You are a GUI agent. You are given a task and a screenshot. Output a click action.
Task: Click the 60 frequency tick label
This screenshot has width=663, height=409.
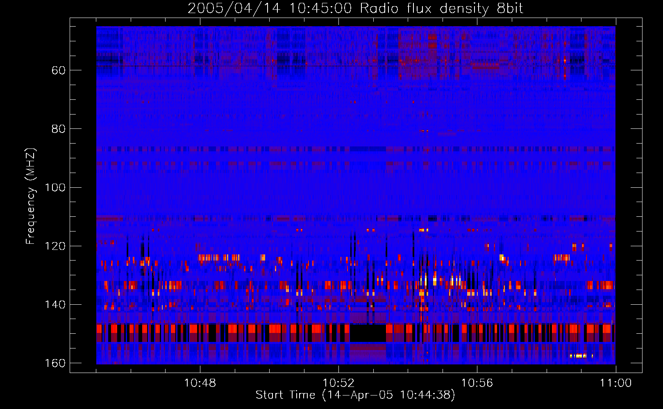(x=59, y=70)
